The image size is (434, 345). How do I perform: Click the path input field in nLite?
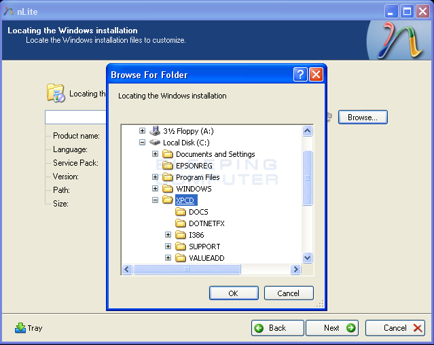coord(75,117)
